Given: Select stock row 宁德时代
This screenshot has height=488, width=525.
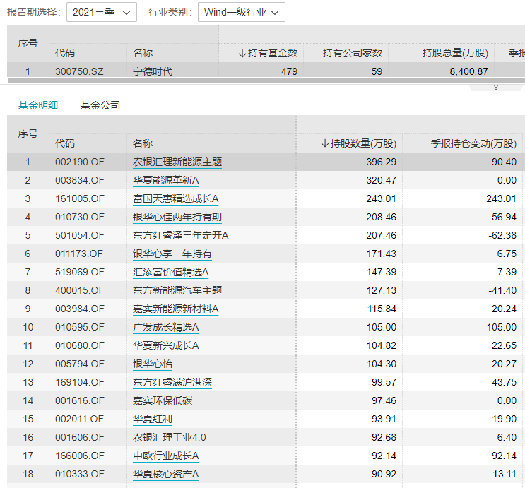Looking at the screenshot, I should point(266,71).
